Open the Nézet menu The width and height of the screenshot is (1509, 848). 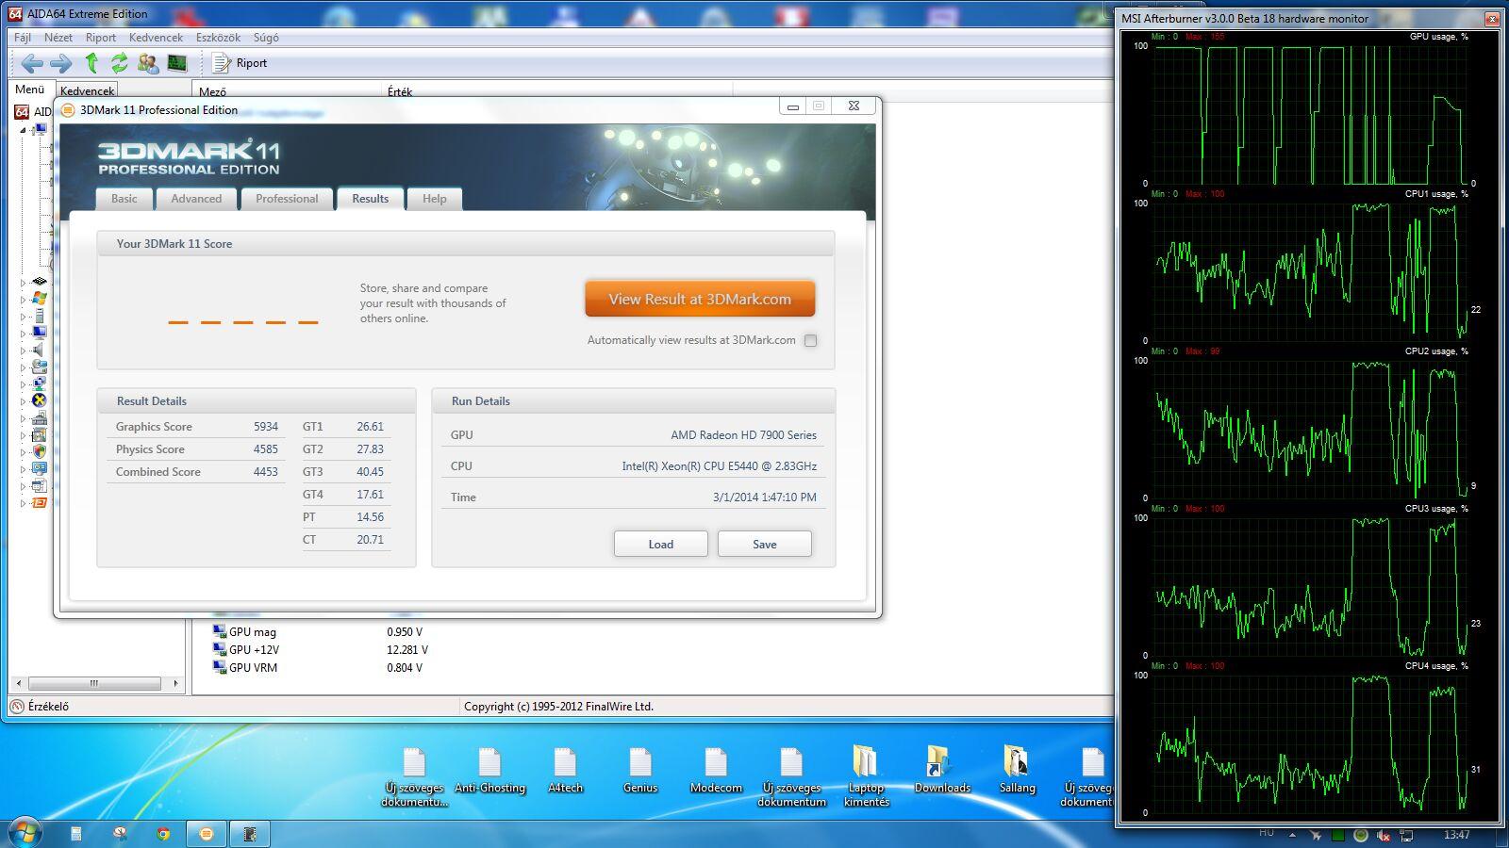click(58, 38)
